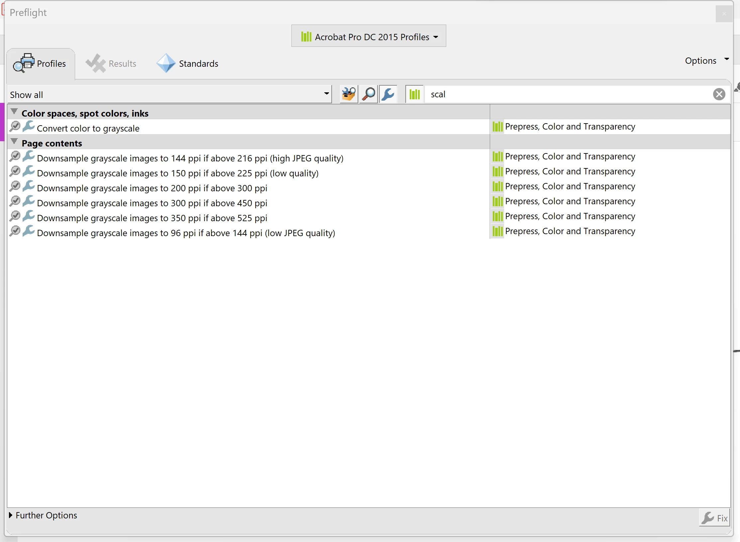Select Downsample grayscale images to 350 ppi fixup
The image size is (740, 542).
(152, 218)
